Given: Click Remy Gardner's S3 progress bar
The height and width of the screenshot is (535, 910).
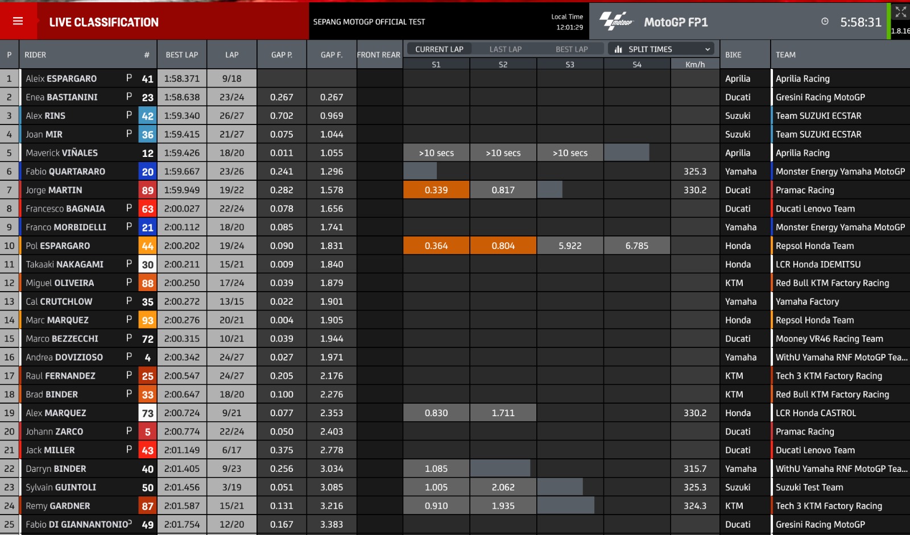Looking at the screenshot, I should pyautogui.click(x=566, y=505).
